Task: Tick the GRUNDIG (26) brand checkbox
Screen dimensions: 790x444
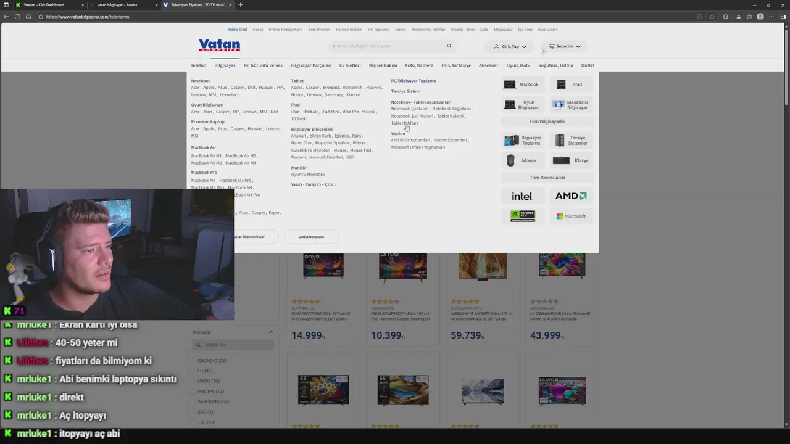Action: click(192, 361)
